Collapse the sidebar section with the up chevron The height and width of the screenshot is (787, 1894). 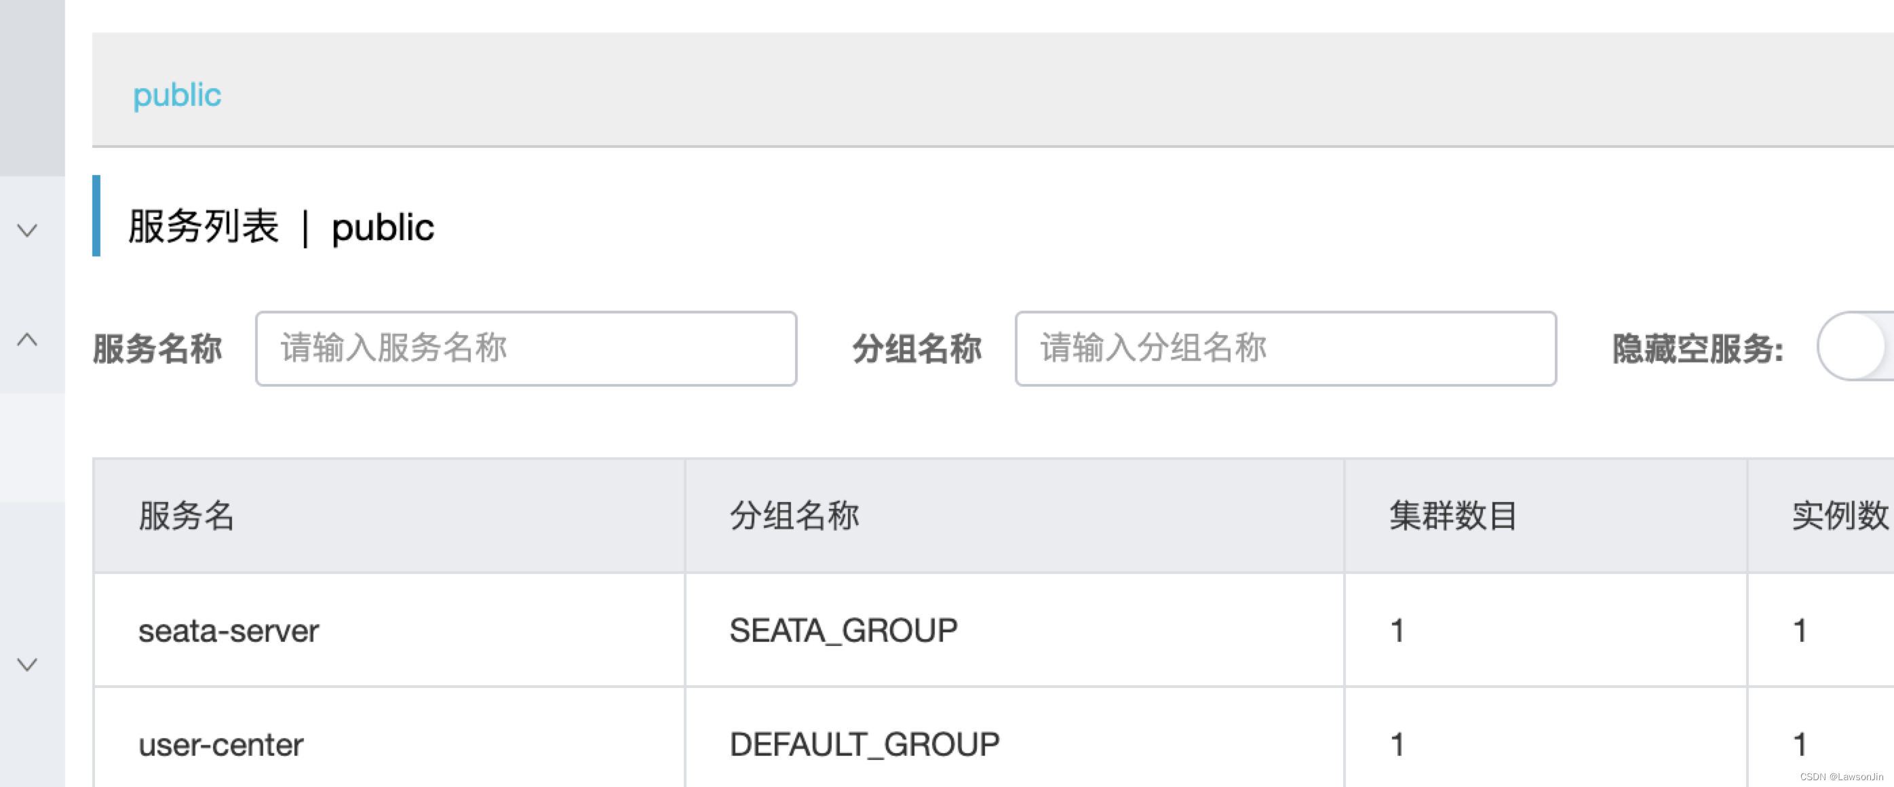(26, 340)
